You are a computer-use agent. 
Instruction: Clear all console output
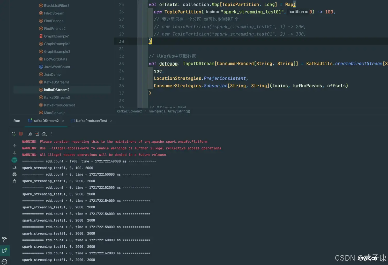point(14,181)
